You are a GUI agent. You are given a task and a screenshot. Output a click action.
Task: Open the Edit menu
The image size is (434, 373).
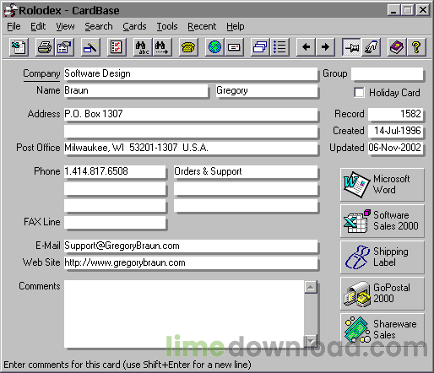[x=38, y=26]
